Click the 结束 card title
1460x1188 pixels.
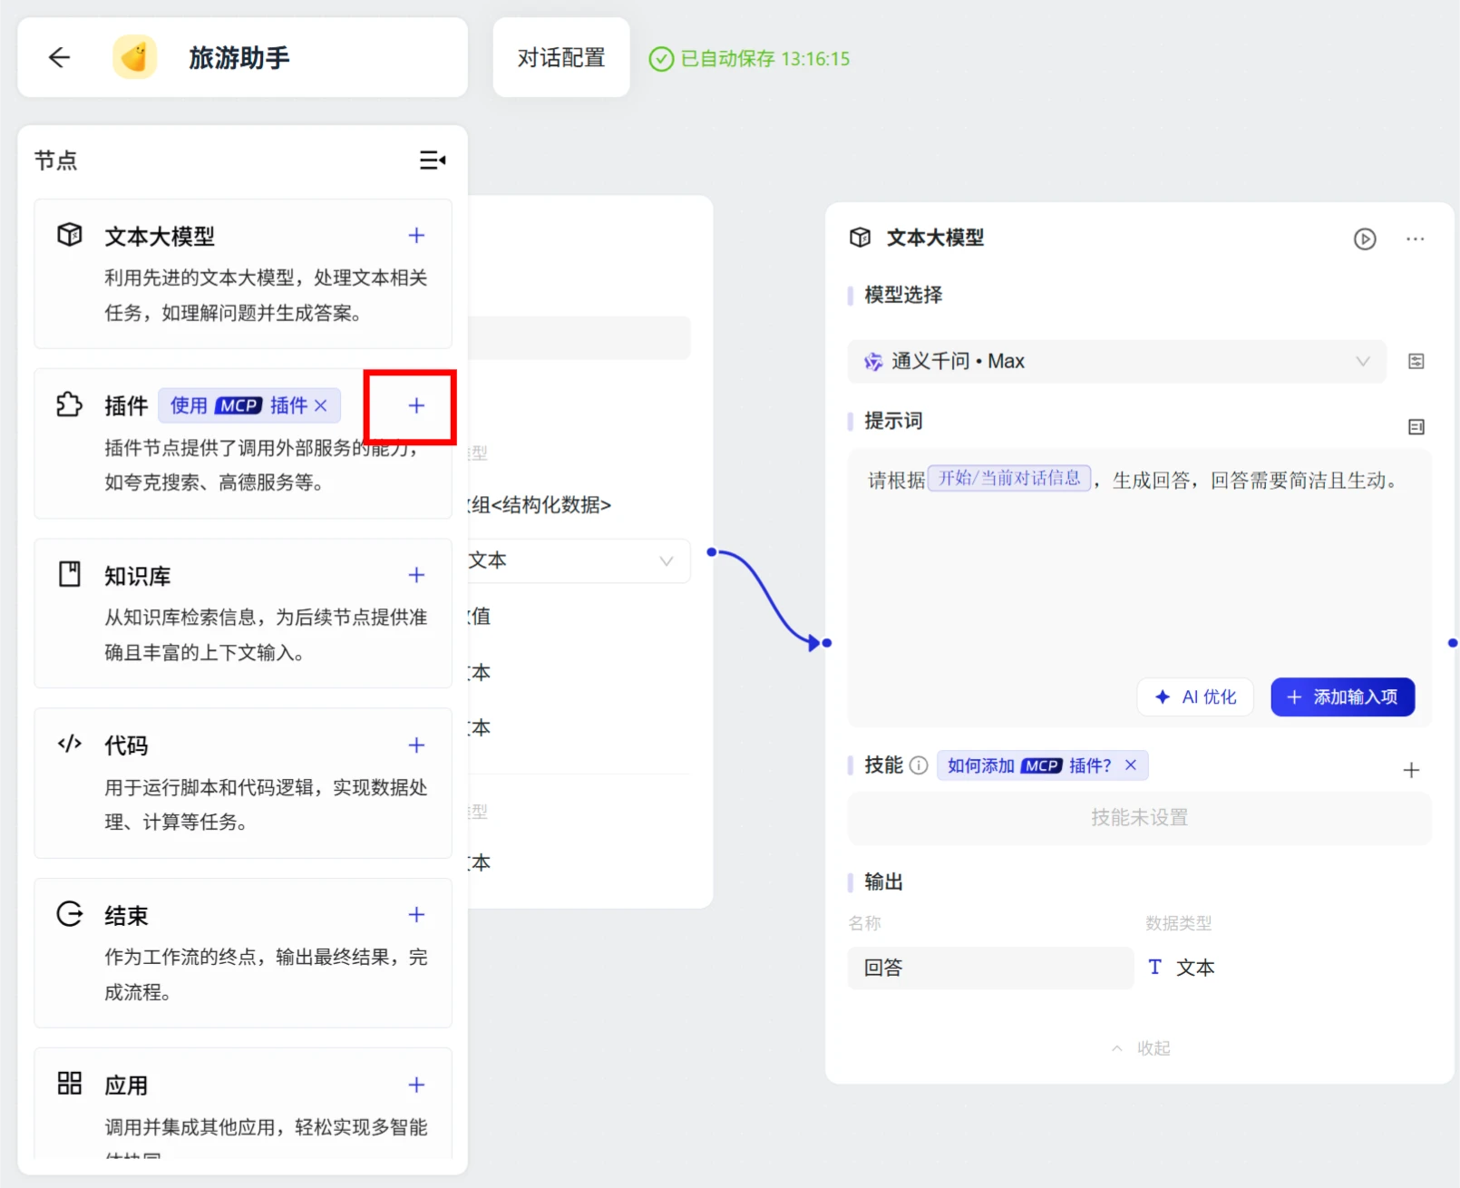point(126,915)
